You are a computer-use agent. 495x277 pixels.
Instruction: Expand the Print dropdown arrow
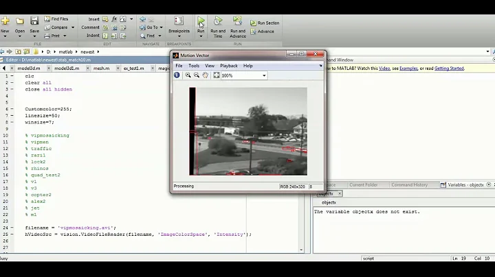pyautogui.click(x=65, y=36)
